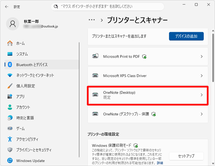Viewport: 215px width, 166px height.
Task: Click the settings search input field
Action: point(107,6)
